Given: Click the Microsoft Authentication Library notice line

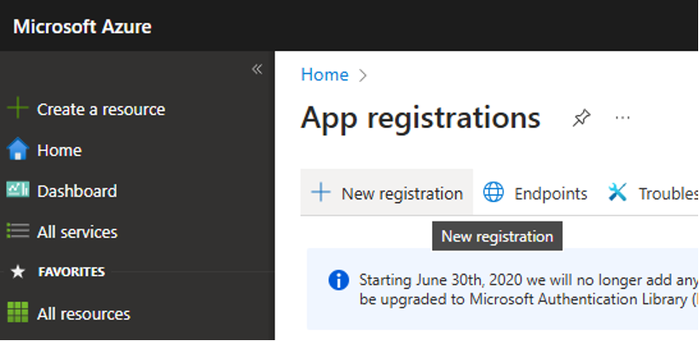Looking at the screenshot, I should [529, 299].
